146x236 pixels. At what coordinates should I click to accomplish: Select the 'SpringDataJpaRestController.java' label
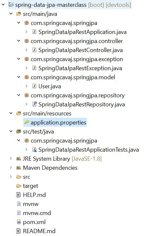pyautogui.click(x=80, y=50)
